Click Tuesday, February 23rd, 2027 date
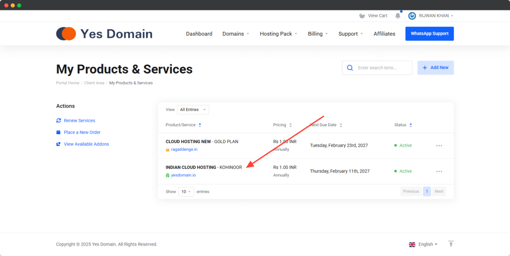510x256 pixels. click(x=339, y=145)
